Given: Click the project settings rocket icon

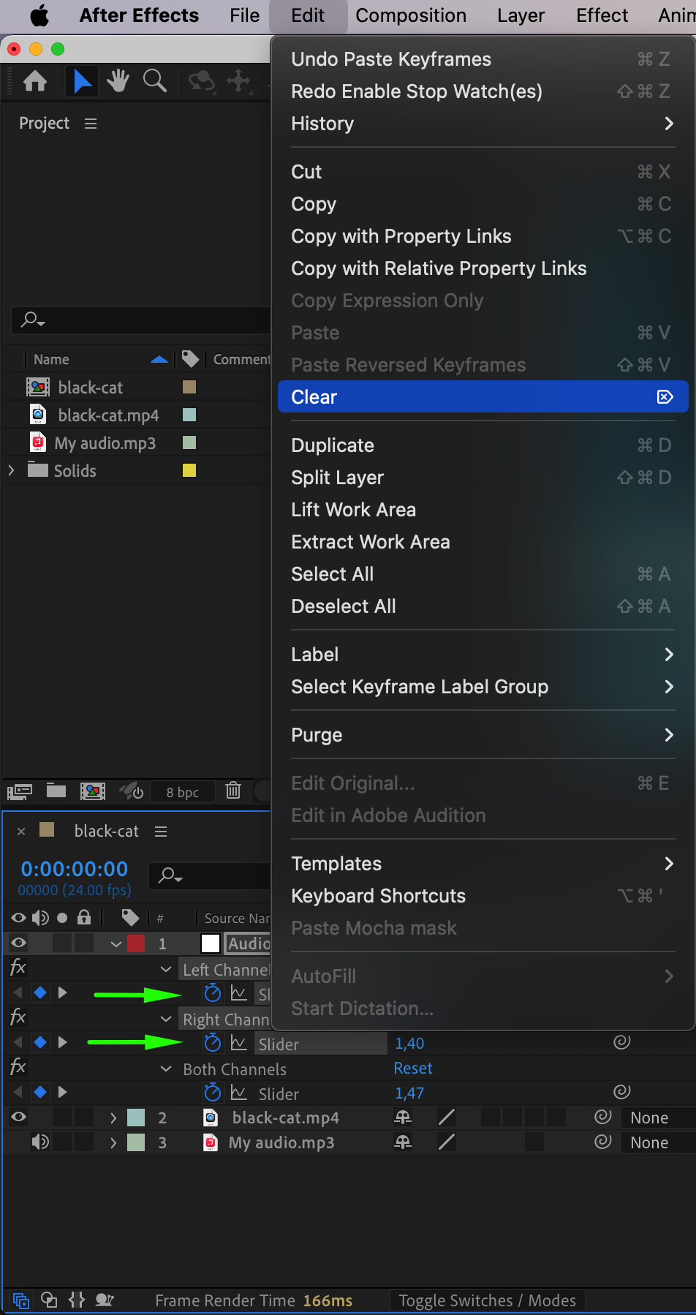Looking at the screenshot, I should coord(132,791).
